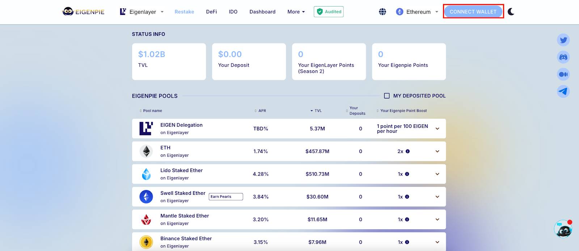Screen dimensions: 579x251
Task: Open Eigenpie Twitter page icon
Action: coord(563,40)
